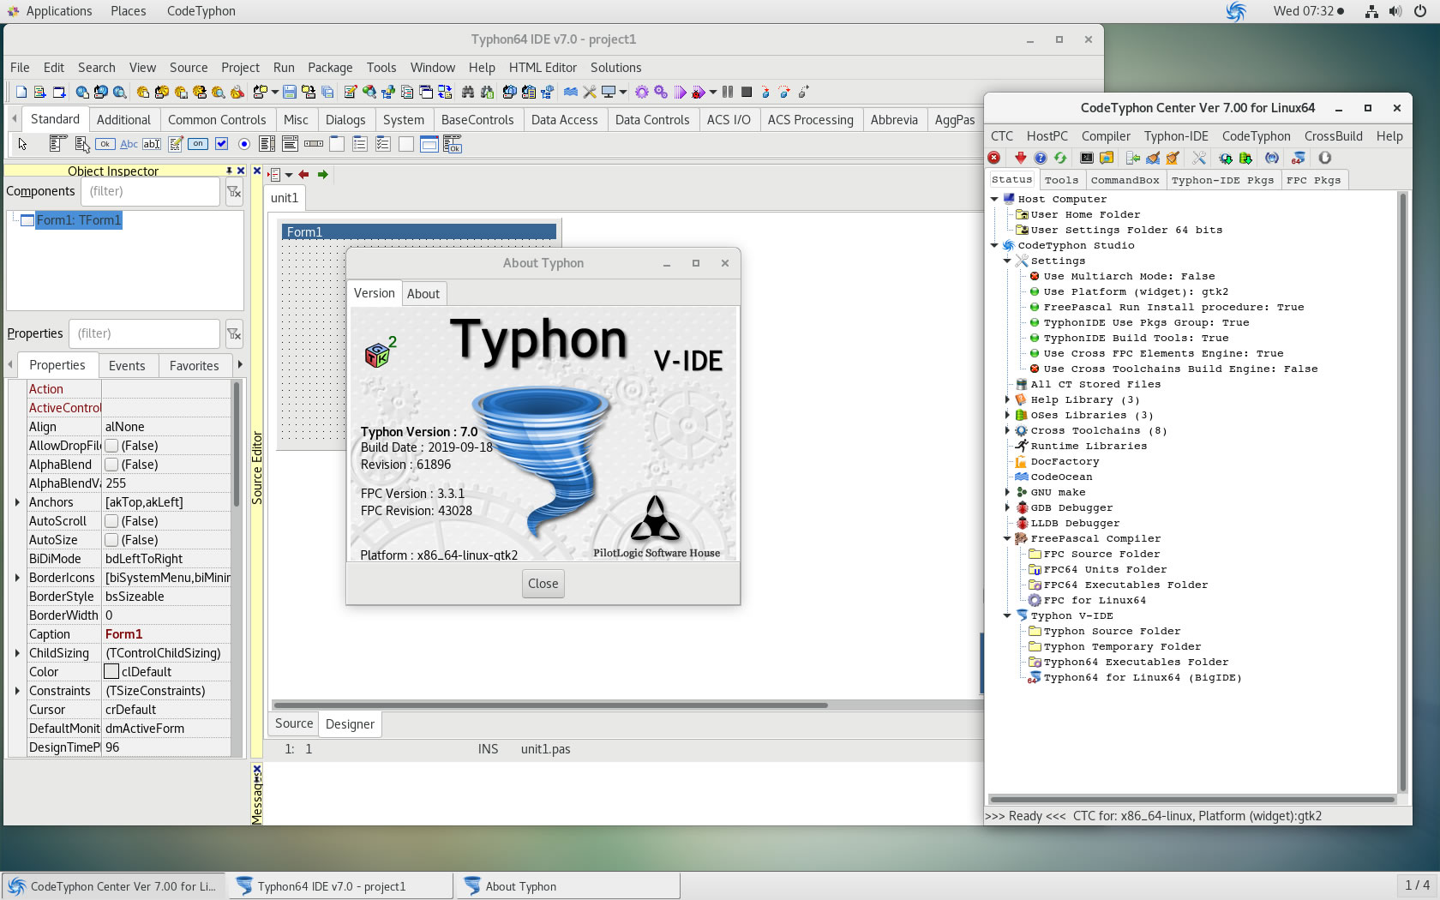Click the Stop square icon in IDE toolbar
The image size is (1440, 900).
(x=747, y=92)
